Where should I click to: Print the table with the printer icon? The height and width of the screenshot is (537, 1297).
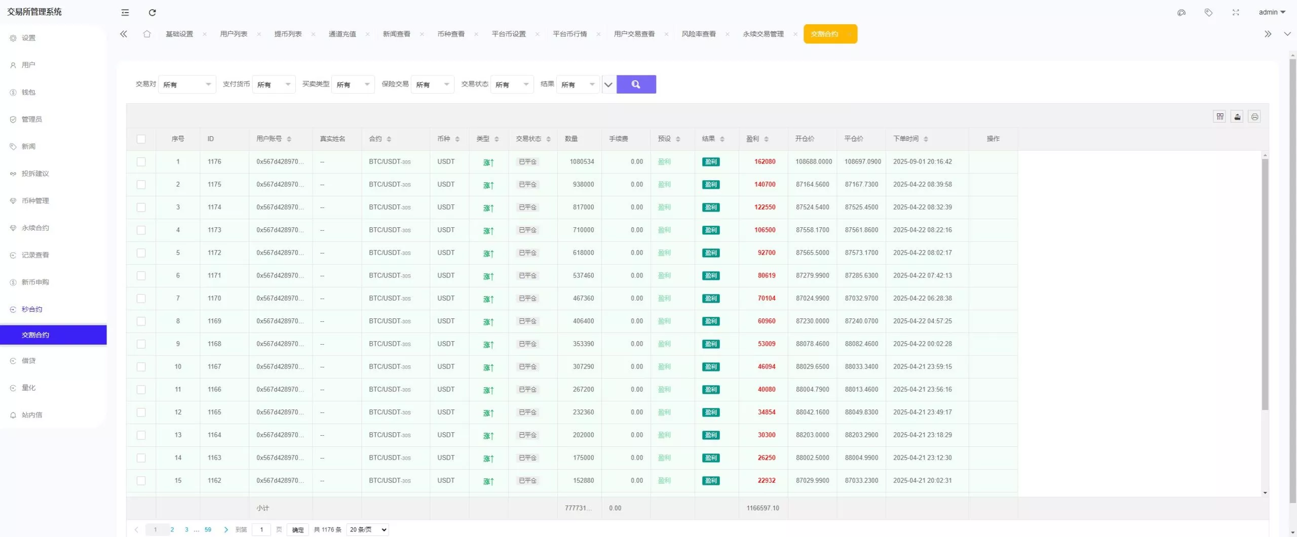pos(1255,116)
